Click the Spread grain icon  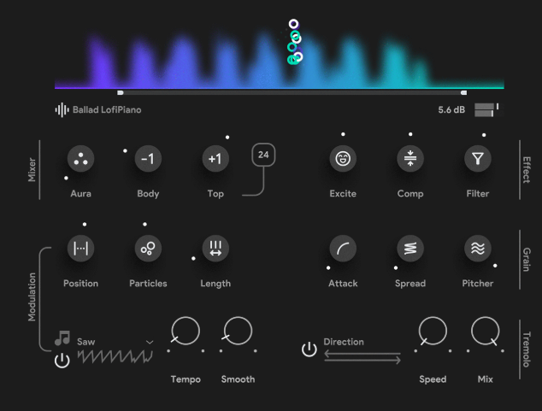[x=410, y=248]
